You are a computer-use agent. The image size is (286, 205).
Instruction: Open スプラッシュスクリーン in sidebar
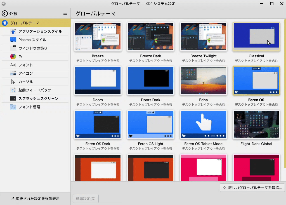[x=35, y=98]
